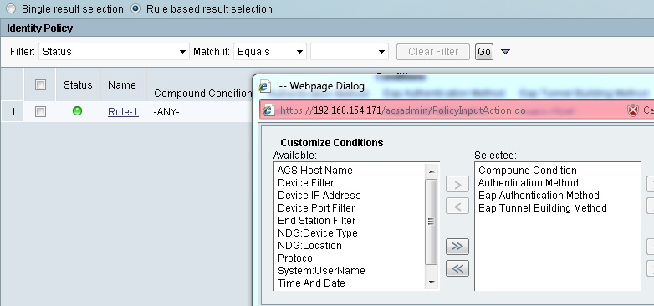Click the green status icon of Rule-1
654x306 pixels.
point(77,111)
